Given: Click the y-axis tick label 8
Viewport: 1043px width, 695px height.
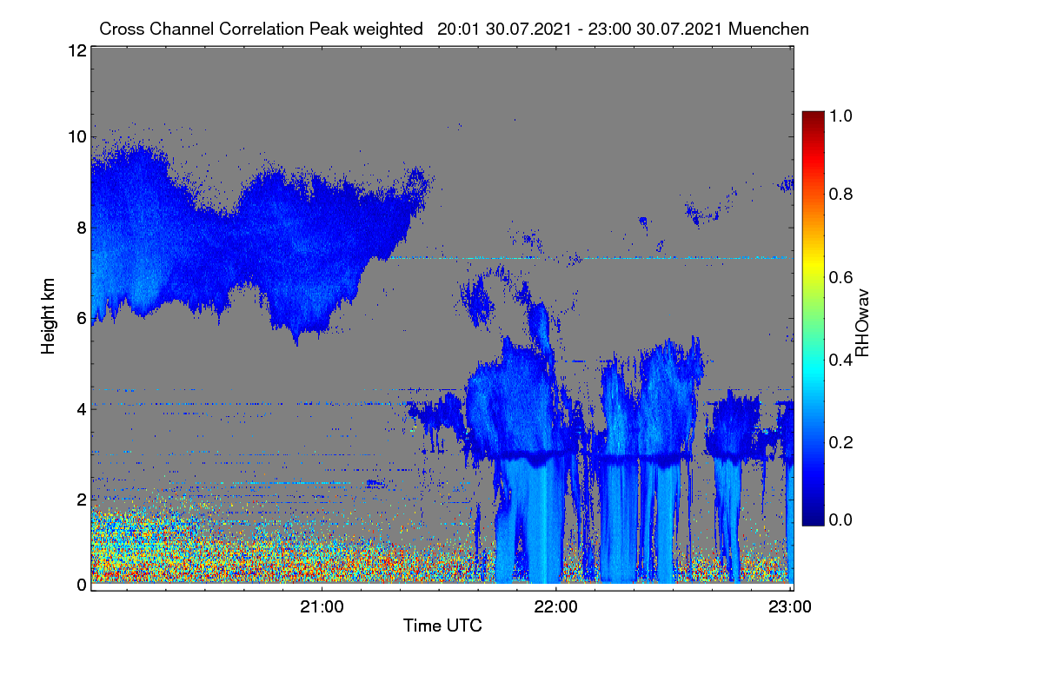Looking at the screenshot, I should [81, 228].
